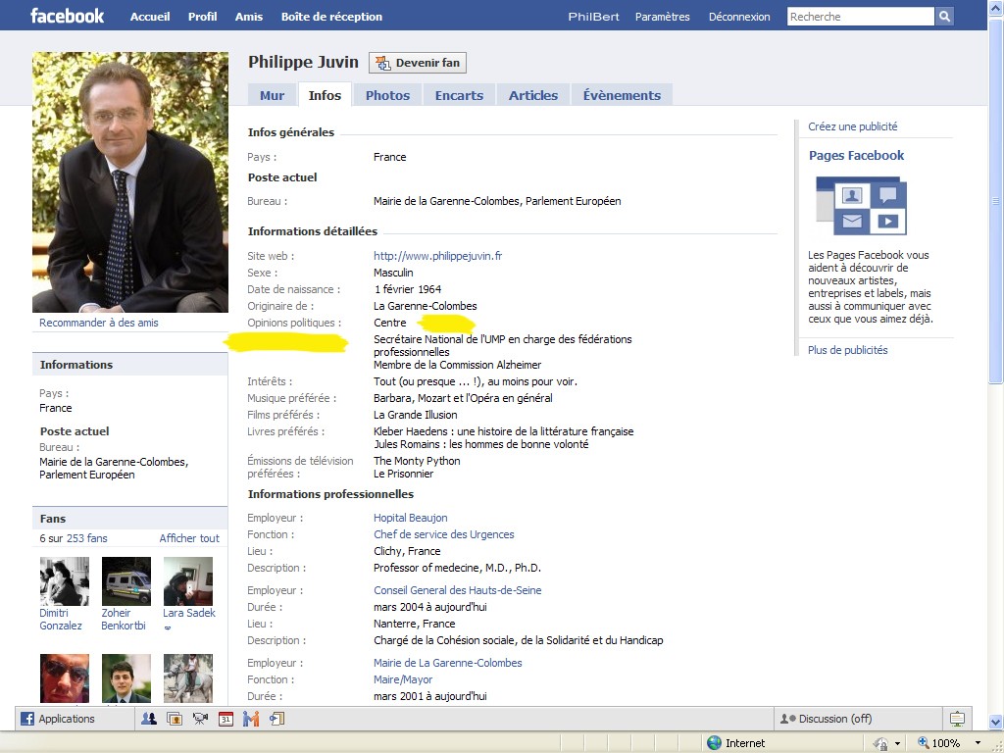Click the Recherche search field
This screenshot has width=1004, height=753.
click(x=860, y=17)
